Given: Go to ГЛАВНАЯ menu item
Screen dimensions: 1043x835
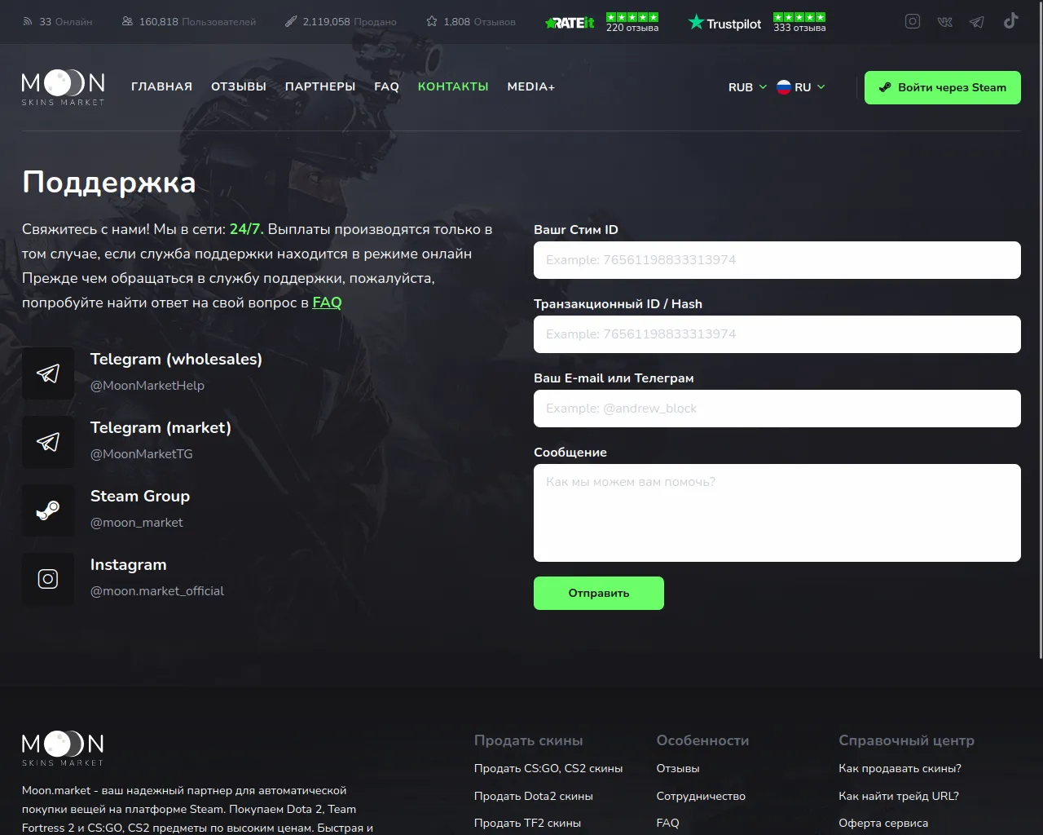Looking at the screenshot, I should tap(161, 86).
